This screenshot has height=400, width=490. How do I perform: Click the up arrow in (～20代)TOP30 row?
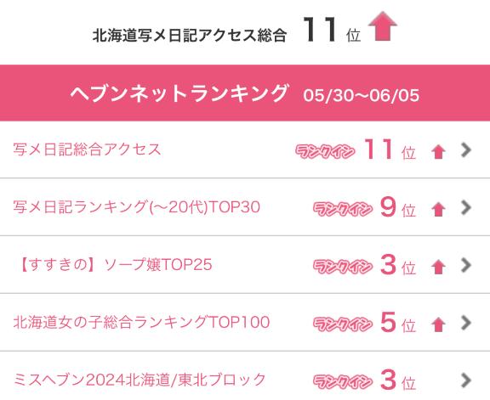pyautogui.click(x=438, y=210)
